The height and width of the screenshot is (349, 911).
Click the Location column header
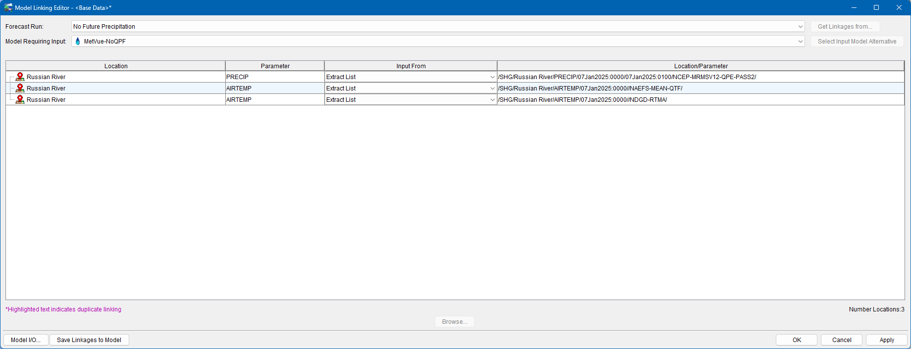(116, 66)
